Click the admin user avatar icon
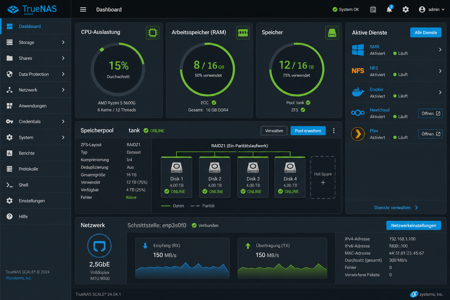 (422, 10)
